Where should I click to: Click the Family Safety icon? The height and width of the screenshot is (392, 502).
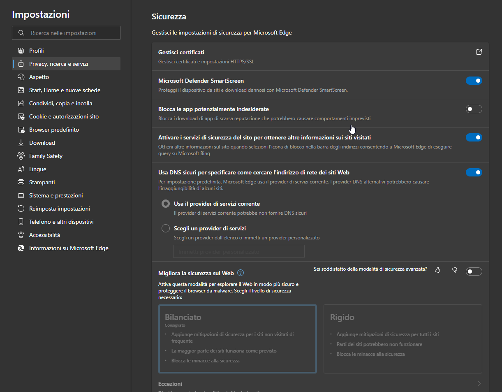tap(21, 156)
